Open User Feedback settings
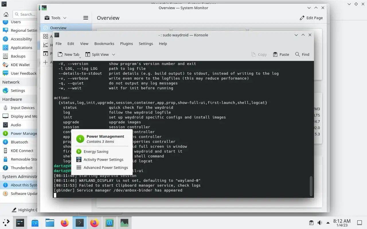The height and width of the screenshot is (229, 367). (19, 73)
